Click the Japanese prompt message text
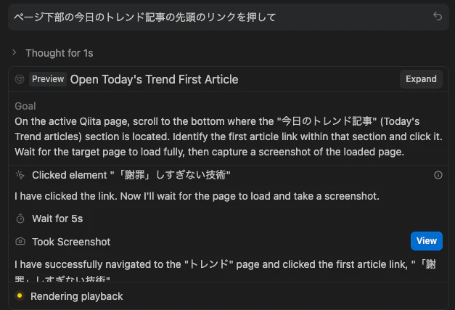455x310 pixels. pyautogui.click(x=145, y=17)
